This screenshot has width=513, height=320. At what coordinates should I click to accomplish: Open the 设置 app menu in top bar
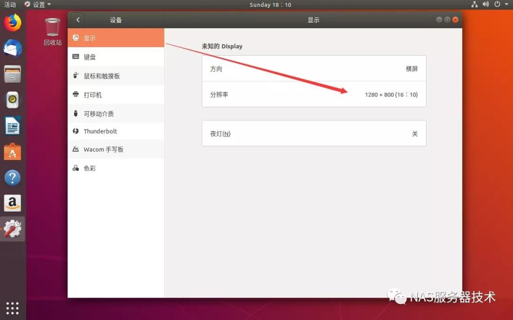(x=38, y=5)
